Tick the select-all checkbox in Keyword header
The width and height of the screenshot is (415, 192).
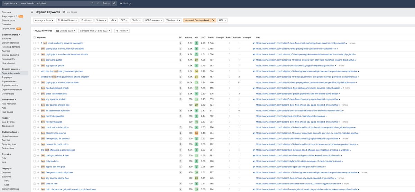pos(35,37)
